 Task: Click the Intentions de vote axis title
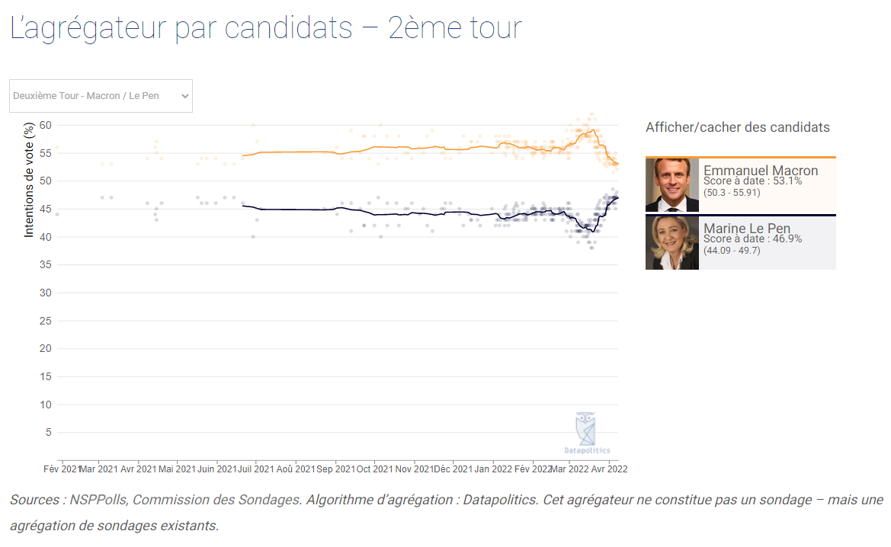click(28, 180)
